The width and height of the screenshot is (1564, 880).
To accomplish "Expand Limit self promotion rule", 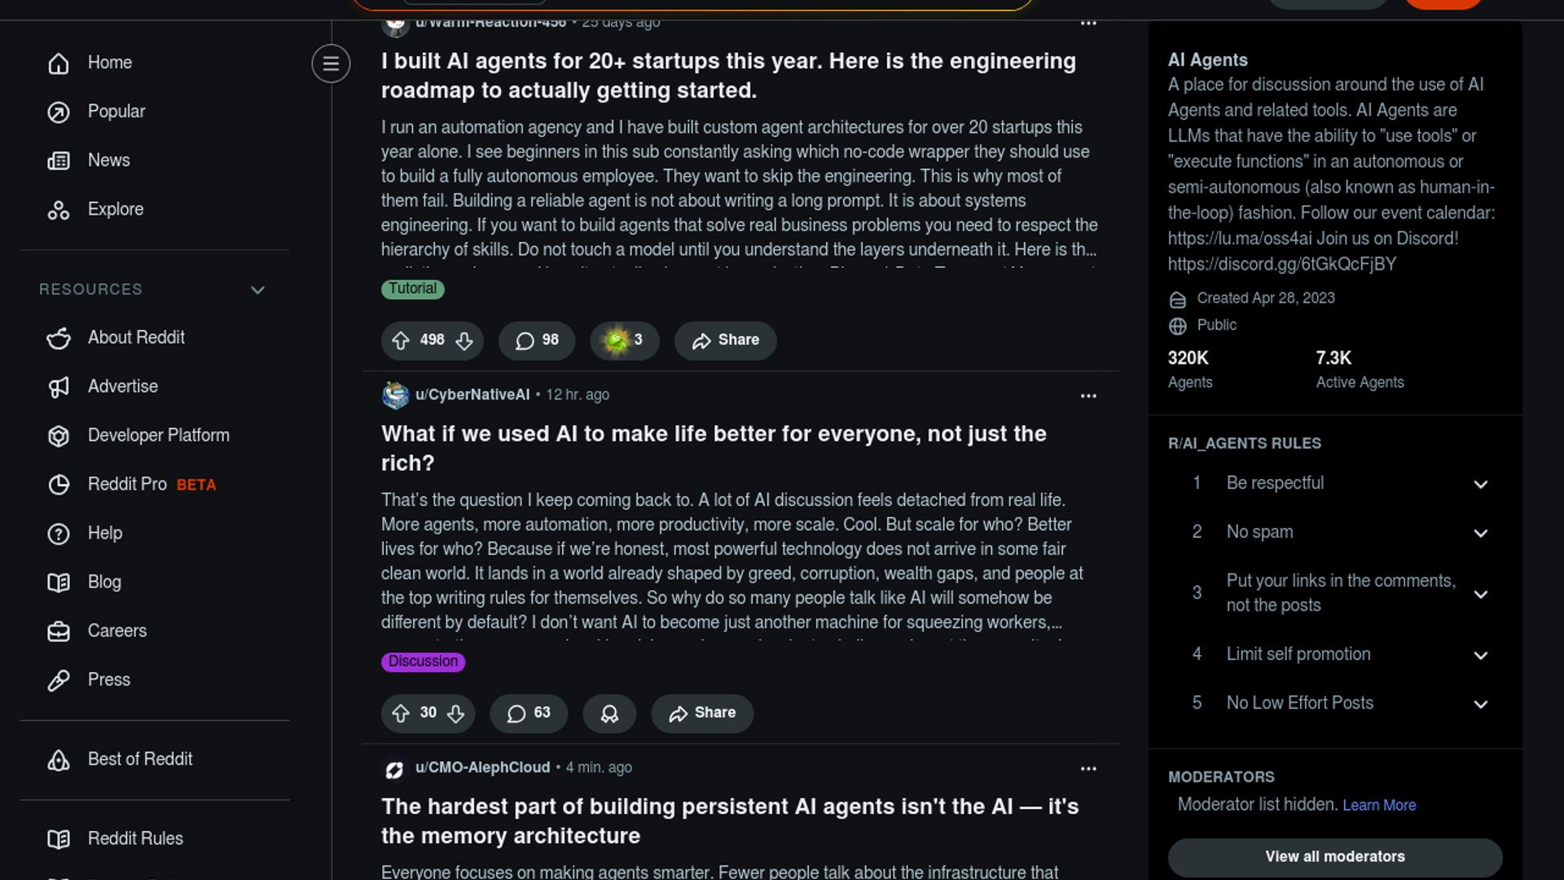I will coord(1480,655).
